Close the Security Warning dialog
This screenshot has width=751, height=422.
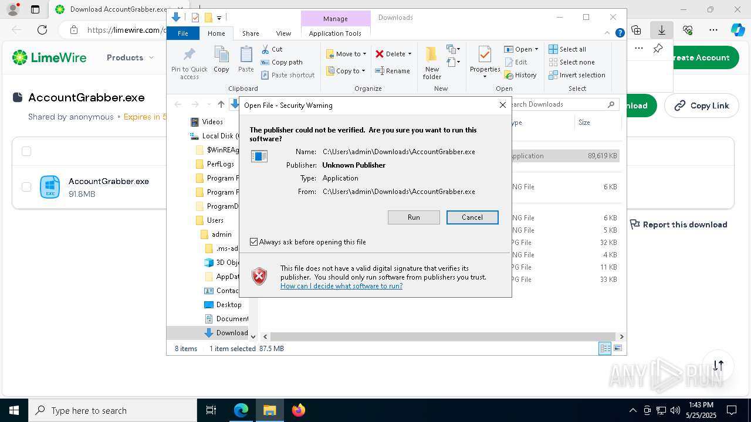click(x=502, y=105)
